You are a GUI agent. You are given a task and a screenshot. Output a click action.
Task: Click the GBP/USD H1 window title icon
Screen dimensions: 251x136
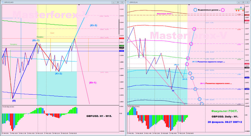(x=128, y=2)
